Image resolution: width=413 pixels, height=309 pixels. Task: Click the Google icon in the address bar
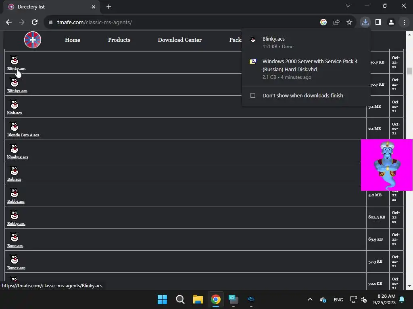click(323, 23)
